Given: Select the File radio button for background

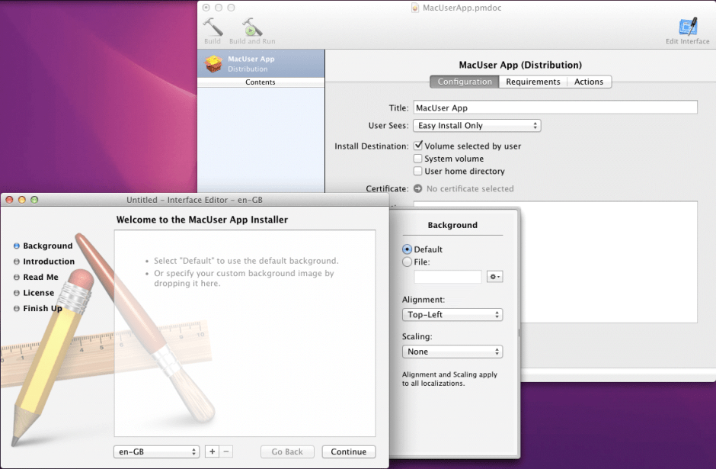Looking at the screenshot, I should 407,262.
